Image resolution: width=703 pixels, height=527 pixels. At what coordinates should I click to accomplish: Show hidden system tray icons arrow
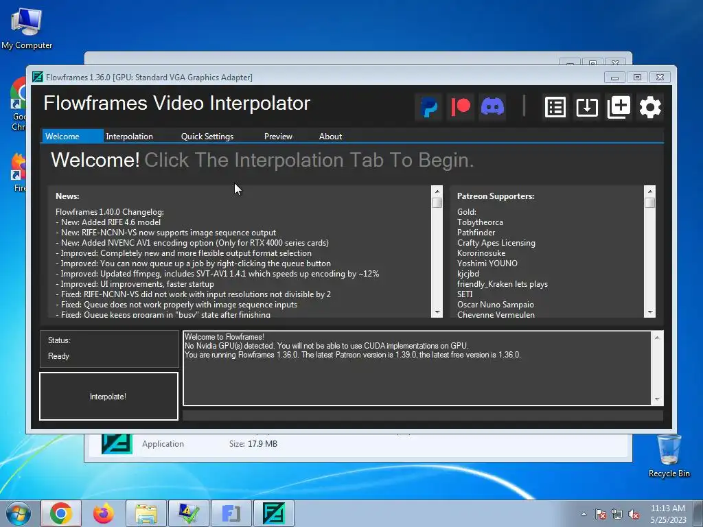tap(584, 514)
